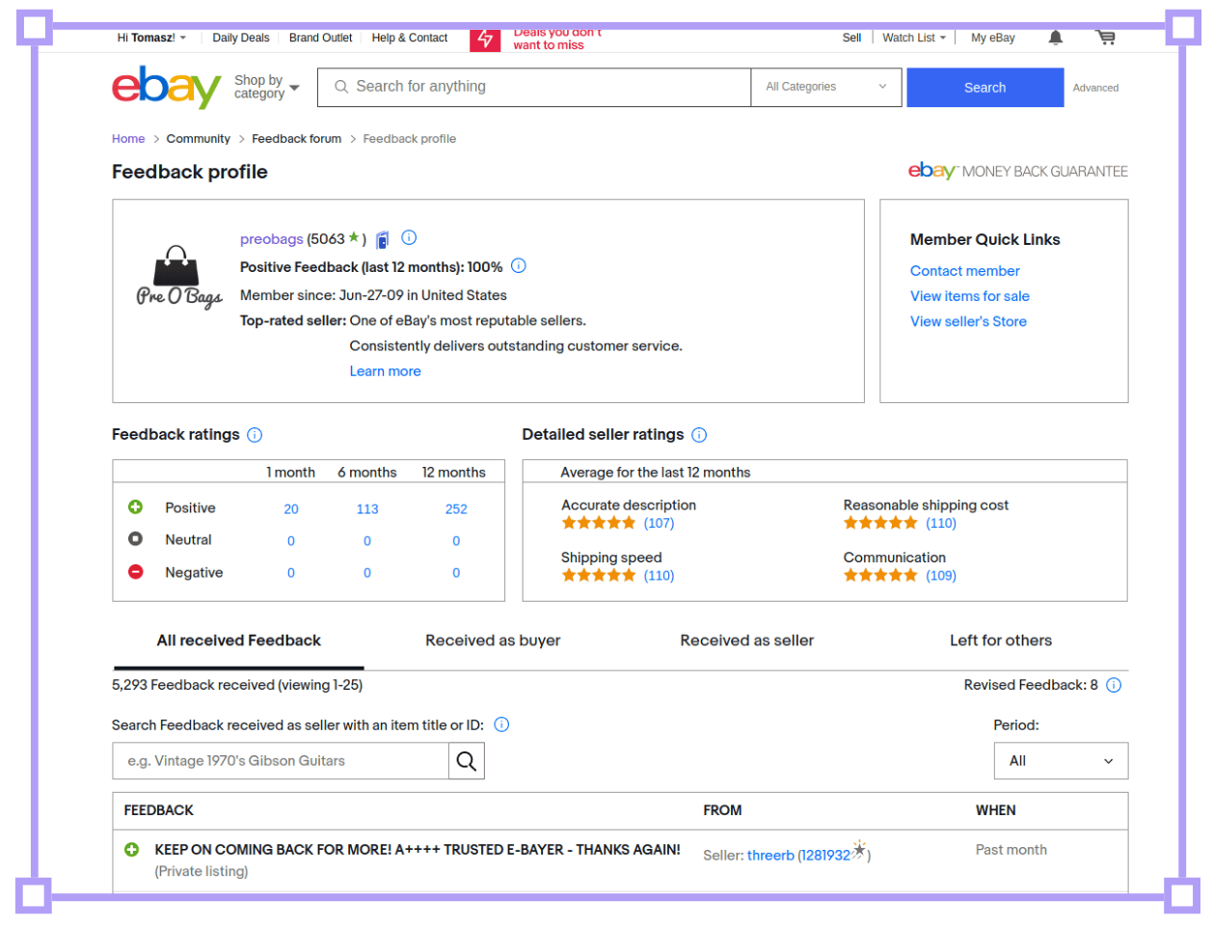Open Shop by category dropdown
1213x927 pixels.
click(x=267, y=87)
